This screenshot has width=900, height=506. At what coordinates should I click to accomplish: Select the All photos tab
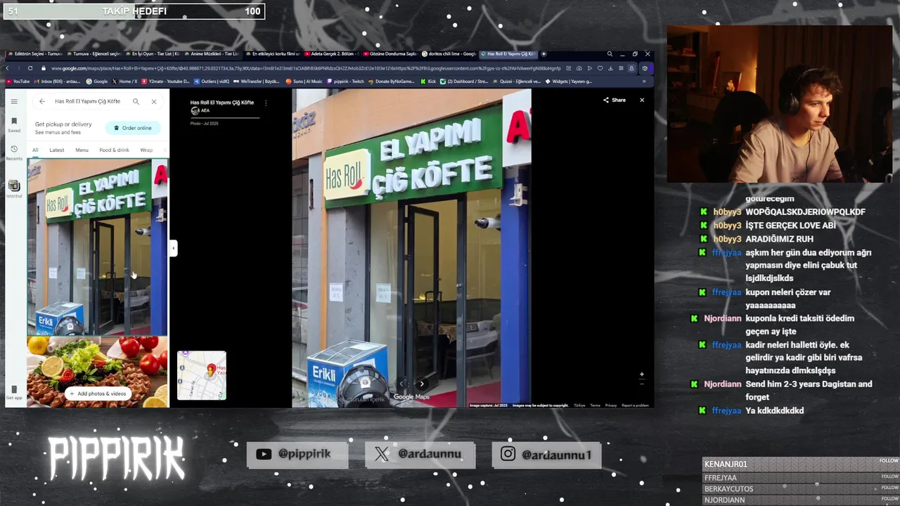[35, 150]
